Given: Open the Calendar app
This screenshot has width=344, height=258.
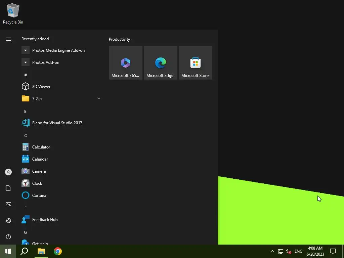Looking at the screenshot, I should [61, 159].
